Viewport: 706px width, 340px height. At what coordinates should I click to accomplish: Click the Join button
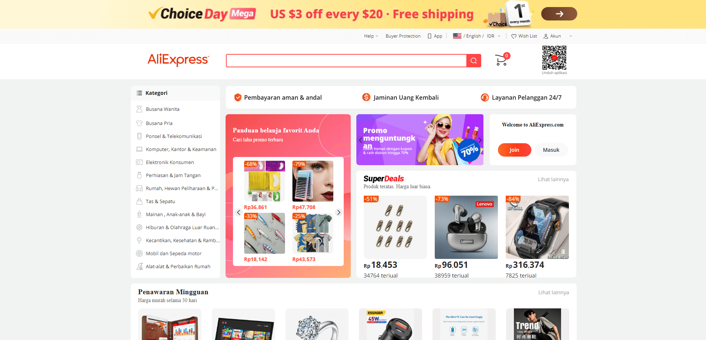coord(514,150)
